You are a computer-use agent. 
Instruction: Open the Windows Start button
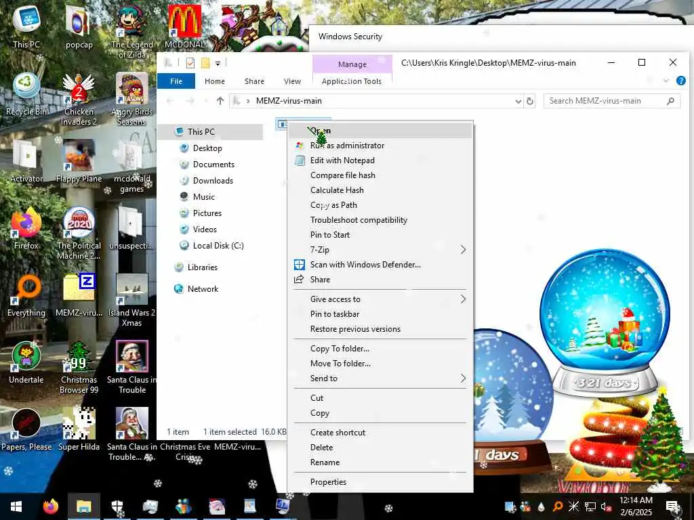16,506
